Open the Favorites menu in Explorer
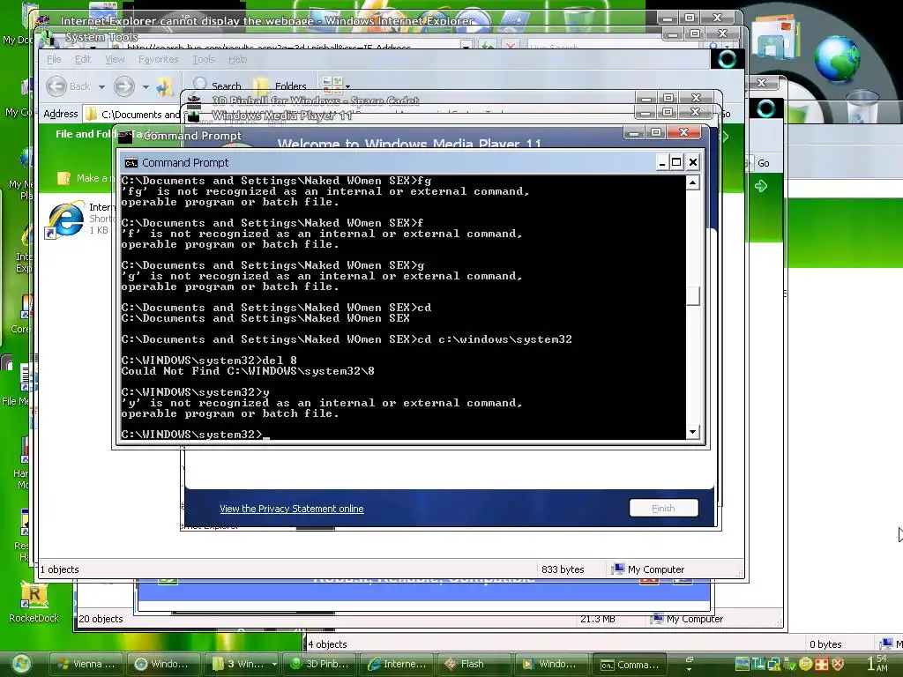Viewport: 903px width, 677px height. (x=159, y=59)
